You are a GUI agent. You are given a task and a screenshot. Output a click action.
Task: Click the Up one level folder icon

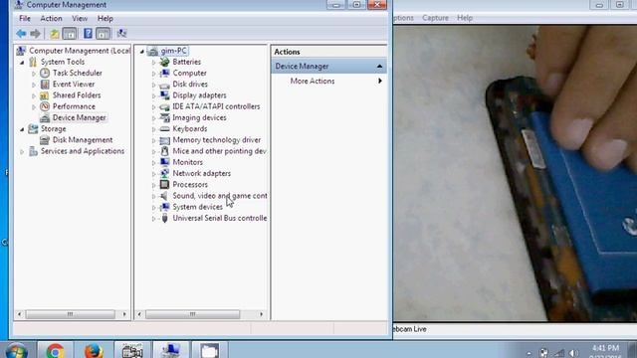[x=55, y=34]
